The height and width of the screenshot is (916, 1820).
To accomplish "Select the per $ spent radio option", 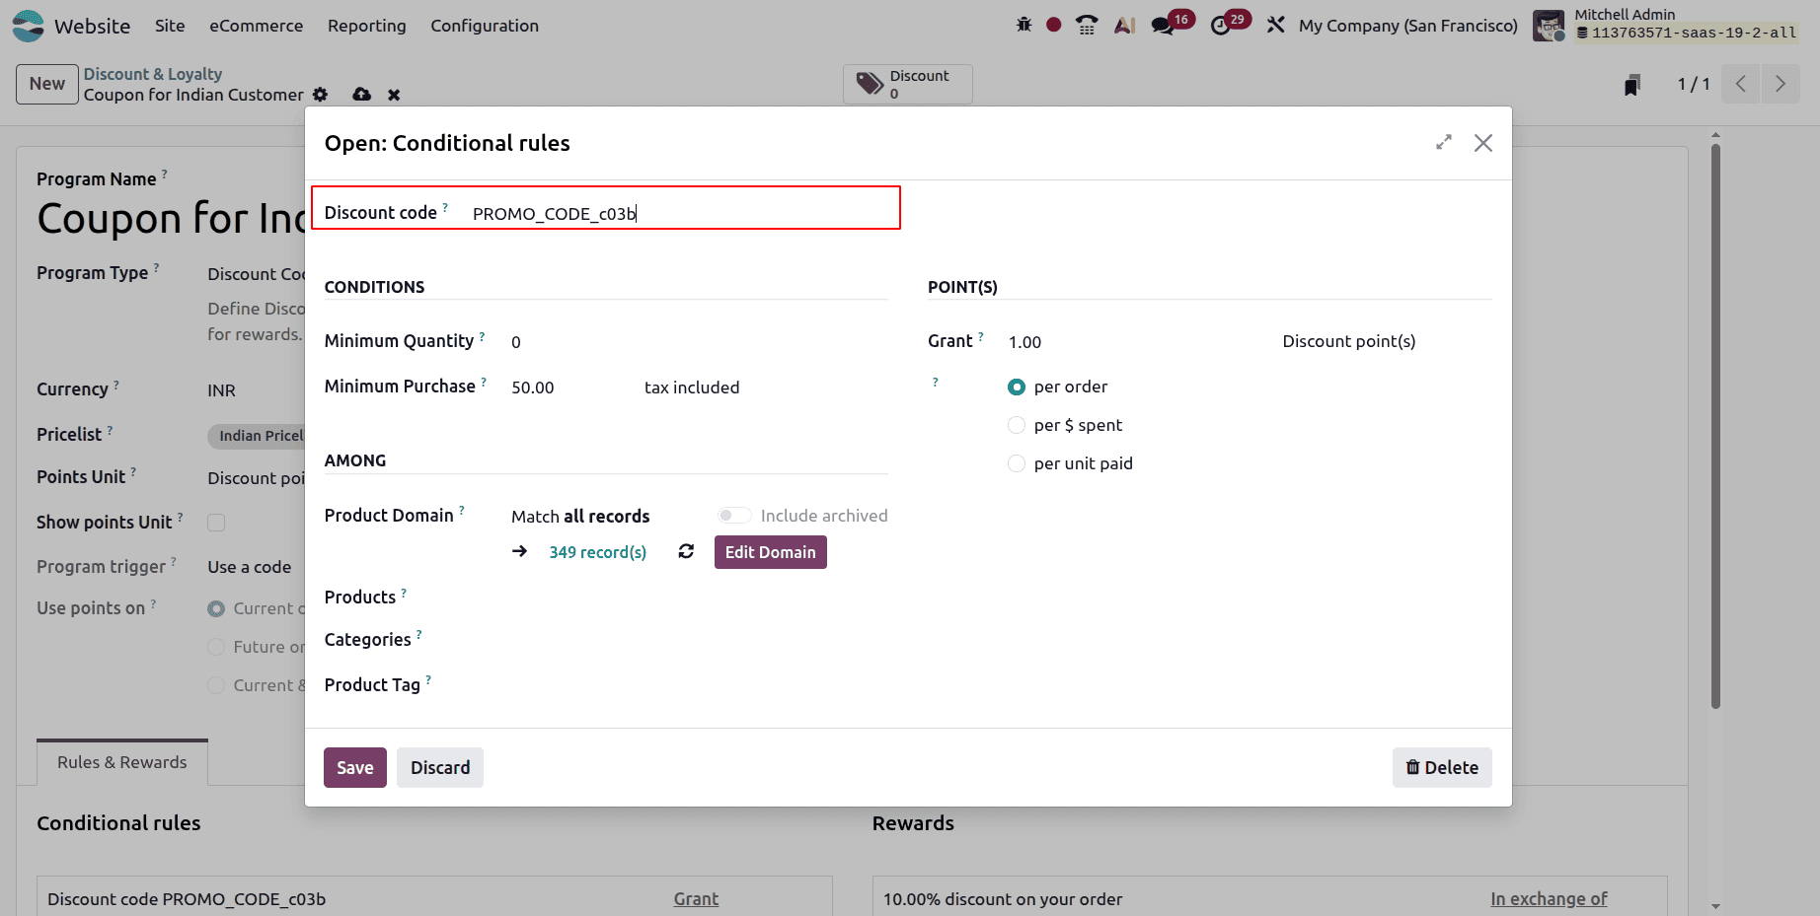I will coord(1016,425).
